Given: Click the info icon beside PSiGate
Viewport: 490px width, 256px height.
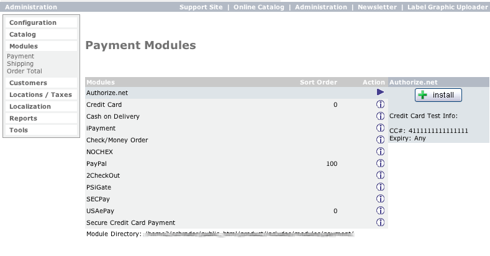Looking at the screenshot, I should pyautogui.click(x=381, y=187).
